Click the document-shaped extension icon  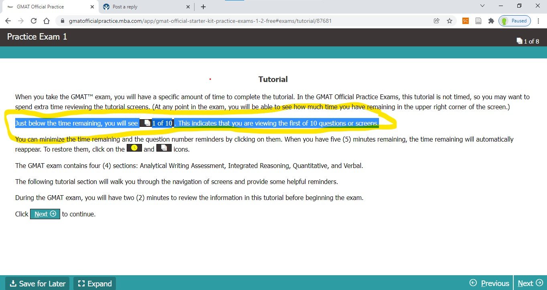coord(478,20)
